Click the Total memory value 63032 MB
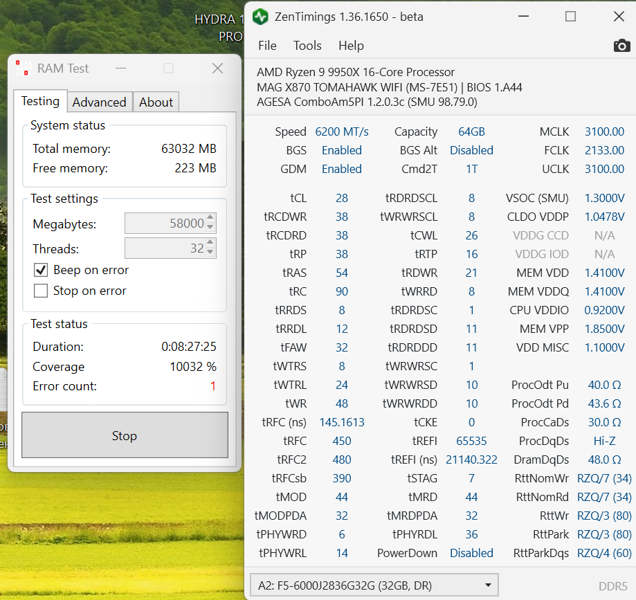The image size is (636, 600). [189, 149]
